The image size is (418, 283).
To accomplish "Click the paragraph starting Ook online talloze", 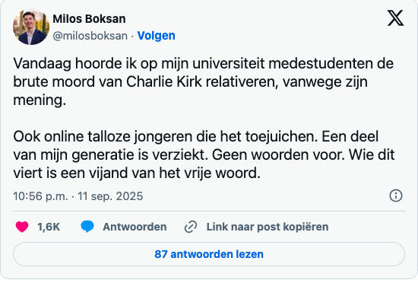I will coord(204,155).
